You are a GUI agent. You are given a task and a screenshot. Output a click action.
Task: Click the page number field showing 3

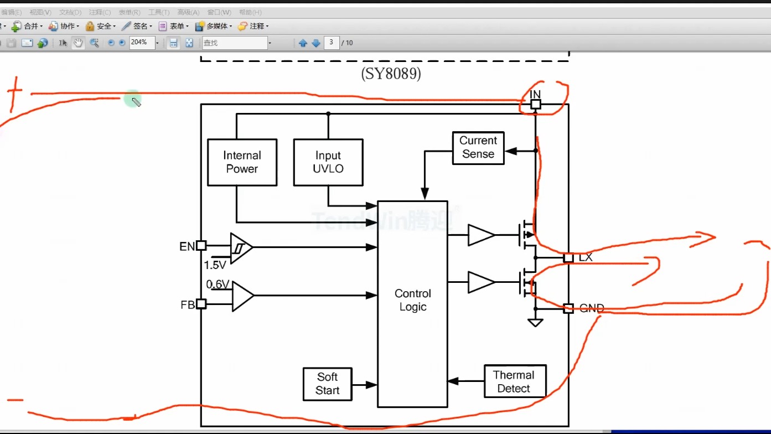coord(332,43)
